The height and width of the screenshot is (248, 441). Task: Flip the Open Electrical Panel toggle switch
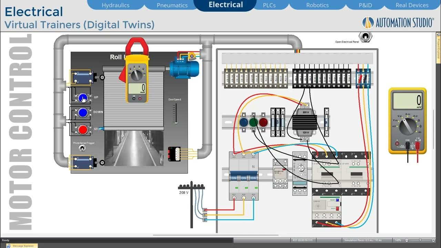365,36
